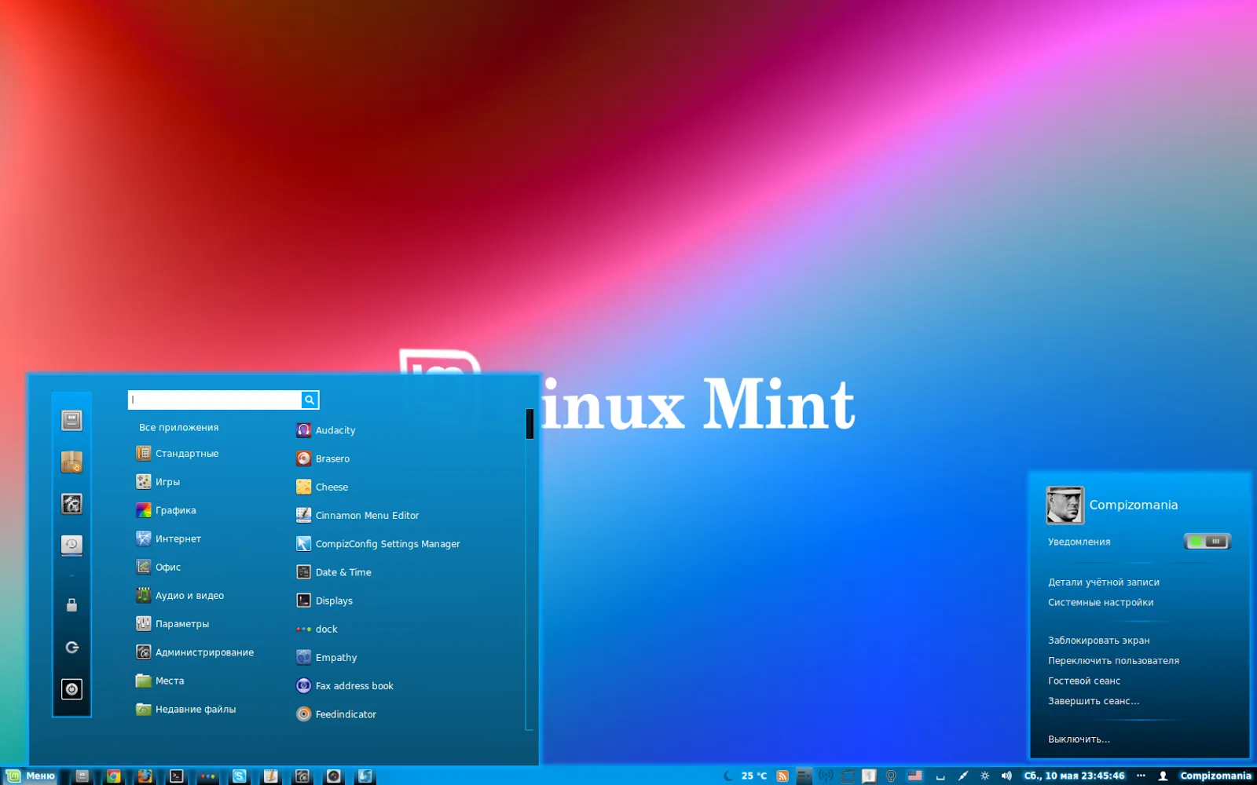Select the Стандартные category
Image resolution: width=1257 pixels, height=785 pixels.
pos(178,453)
